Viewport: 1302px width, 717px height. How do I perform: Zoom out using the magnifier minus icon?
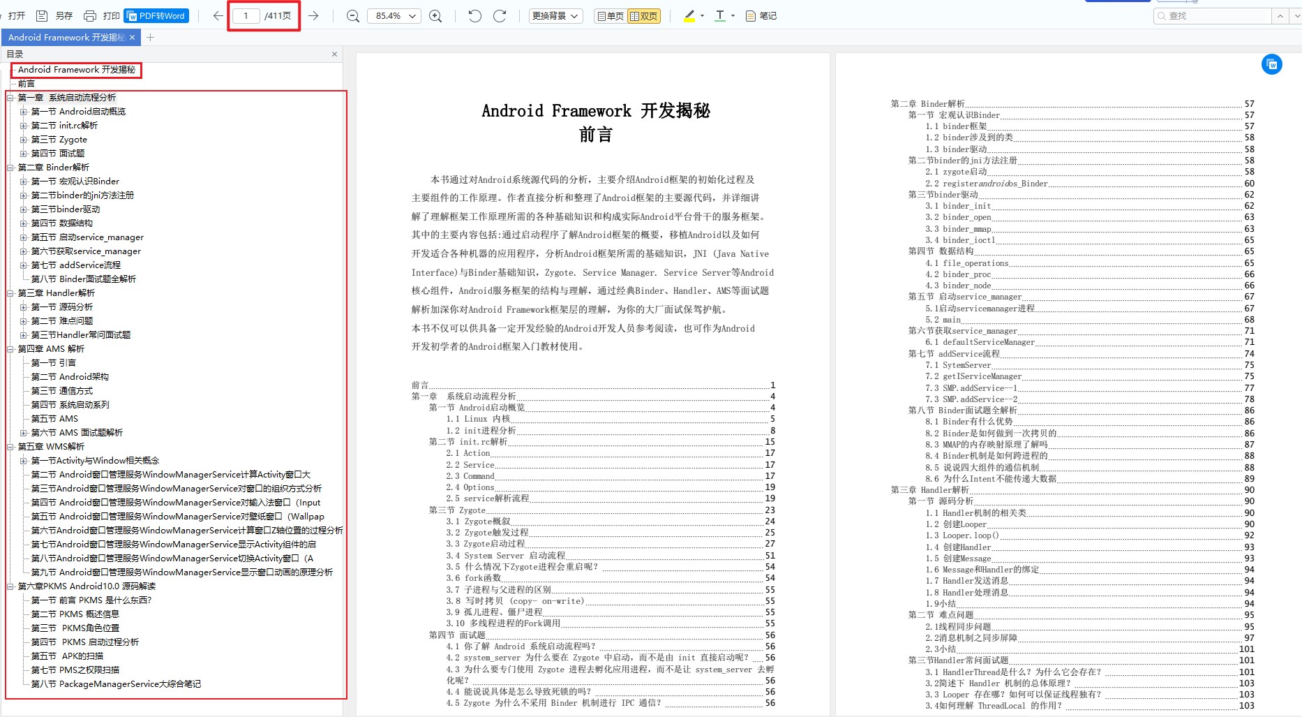click(x=352, y=15)
